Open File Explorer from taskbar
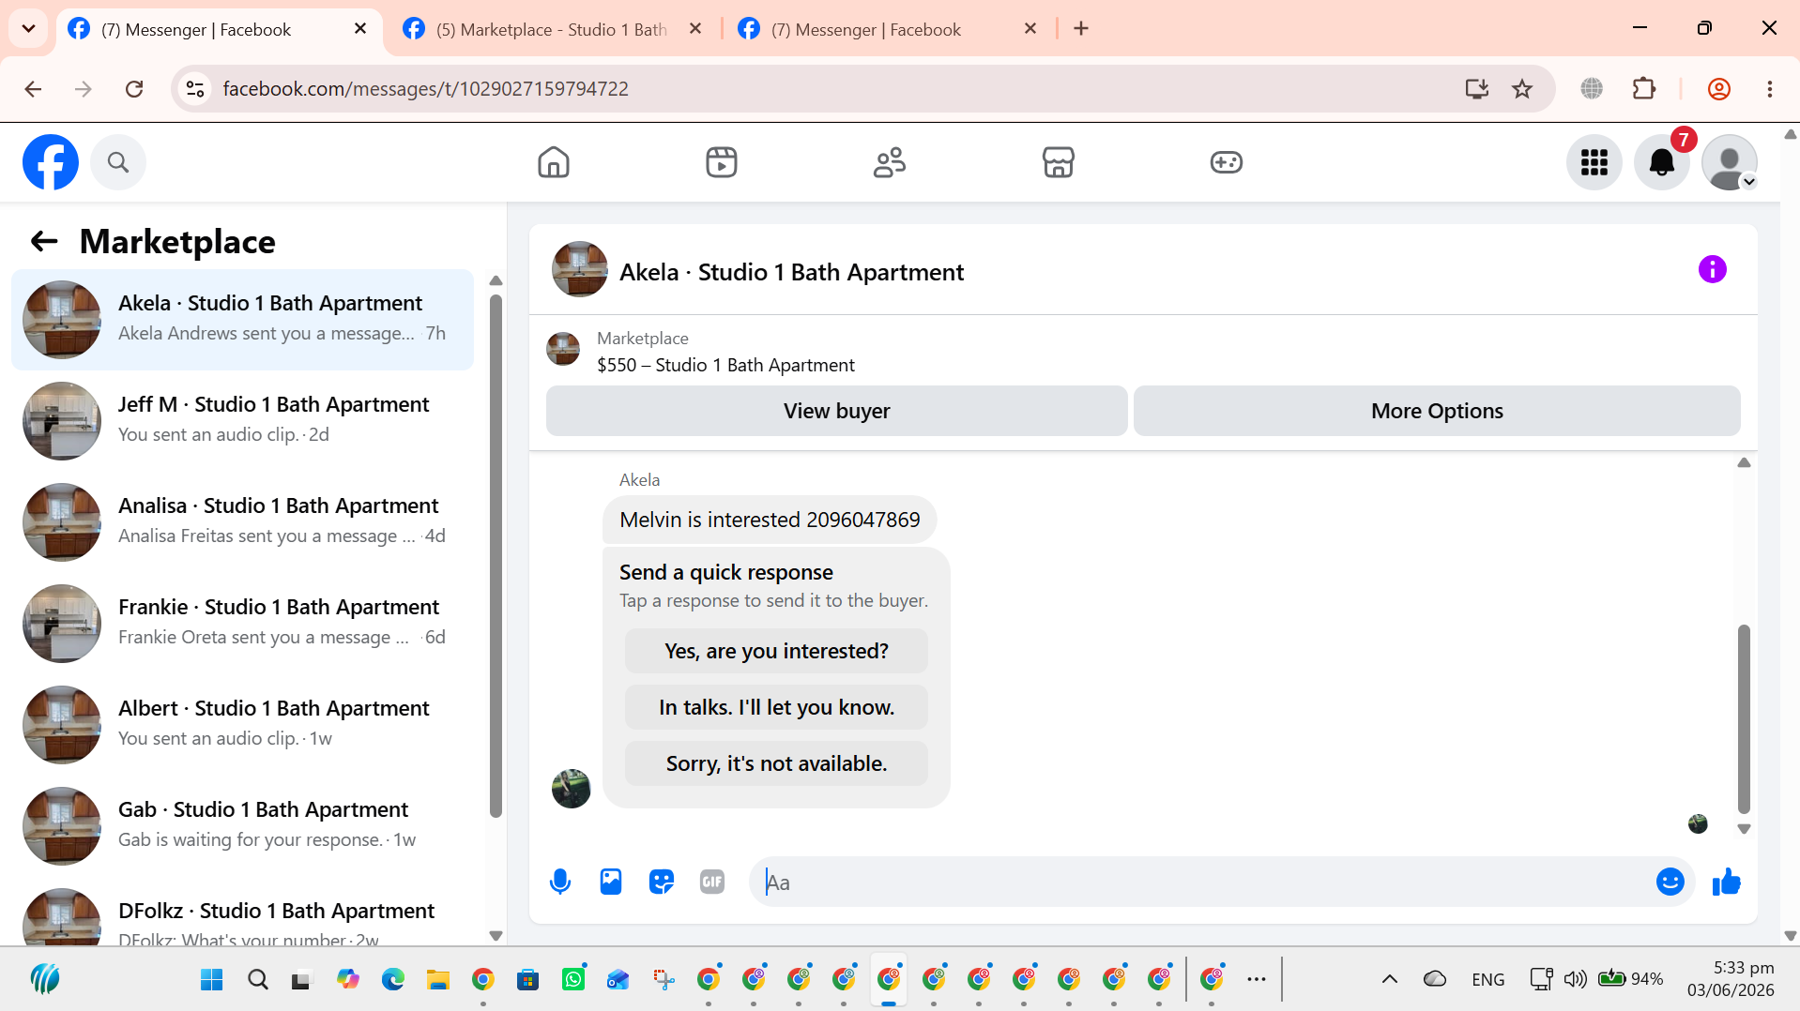 (438, 980)
